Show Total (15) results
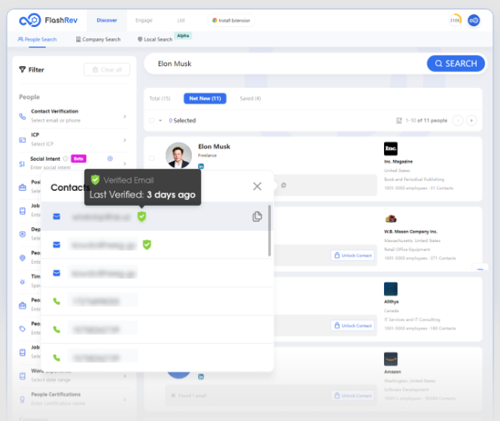 point(160,98)
